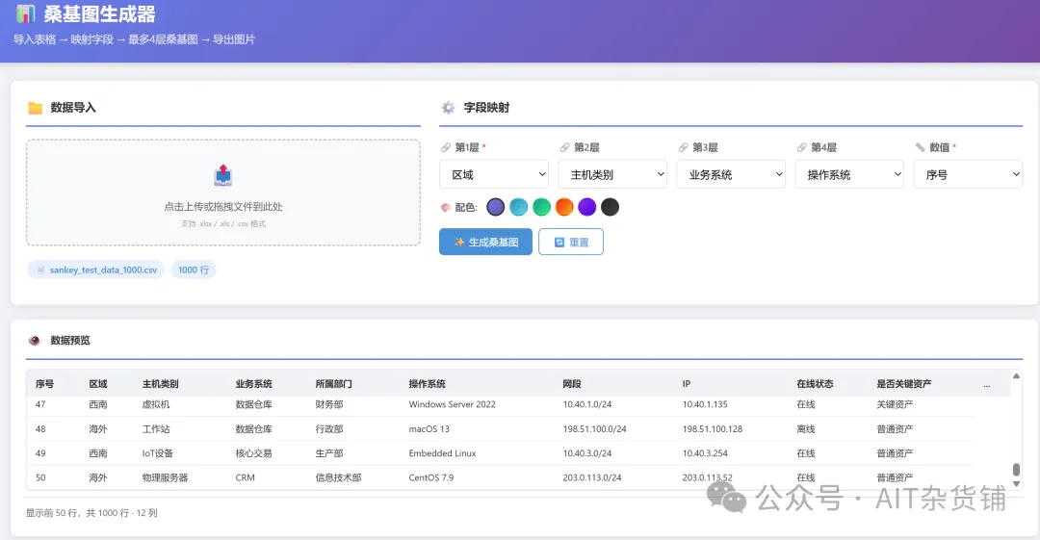Open the 数值 dropdown showing 序号

[x=968, y=174]
